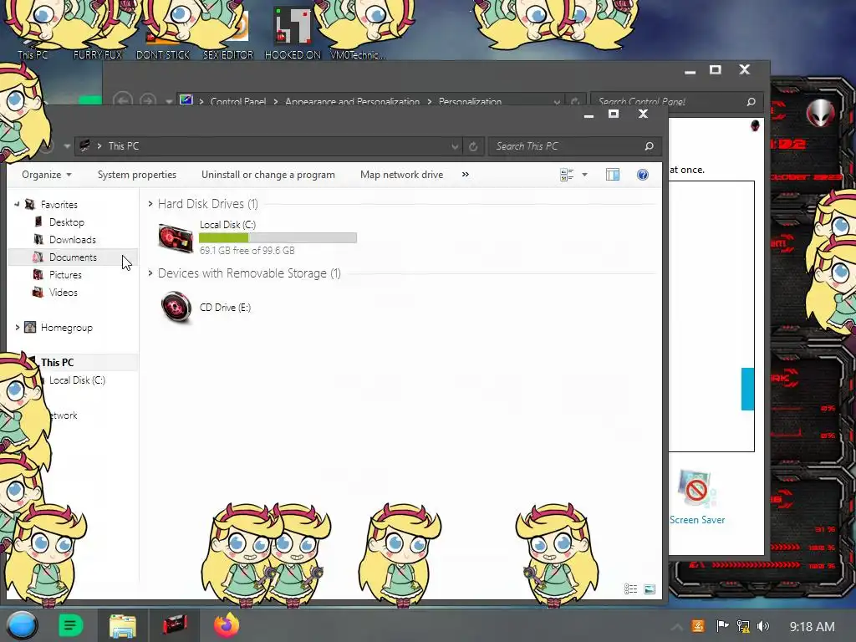Click the Search This PC field

575,146
